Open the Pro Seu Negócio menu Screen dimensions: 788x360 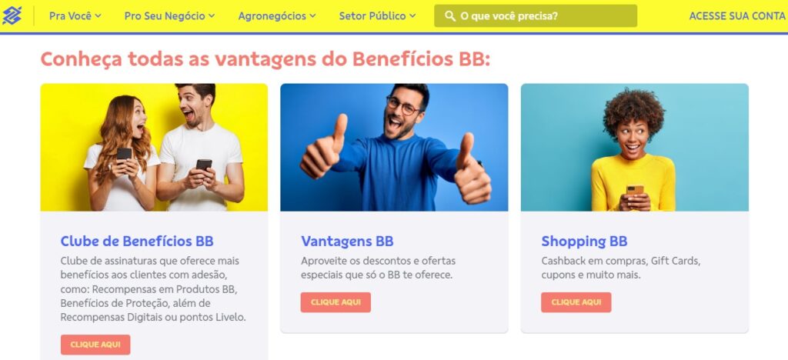[x=169, y=15]
